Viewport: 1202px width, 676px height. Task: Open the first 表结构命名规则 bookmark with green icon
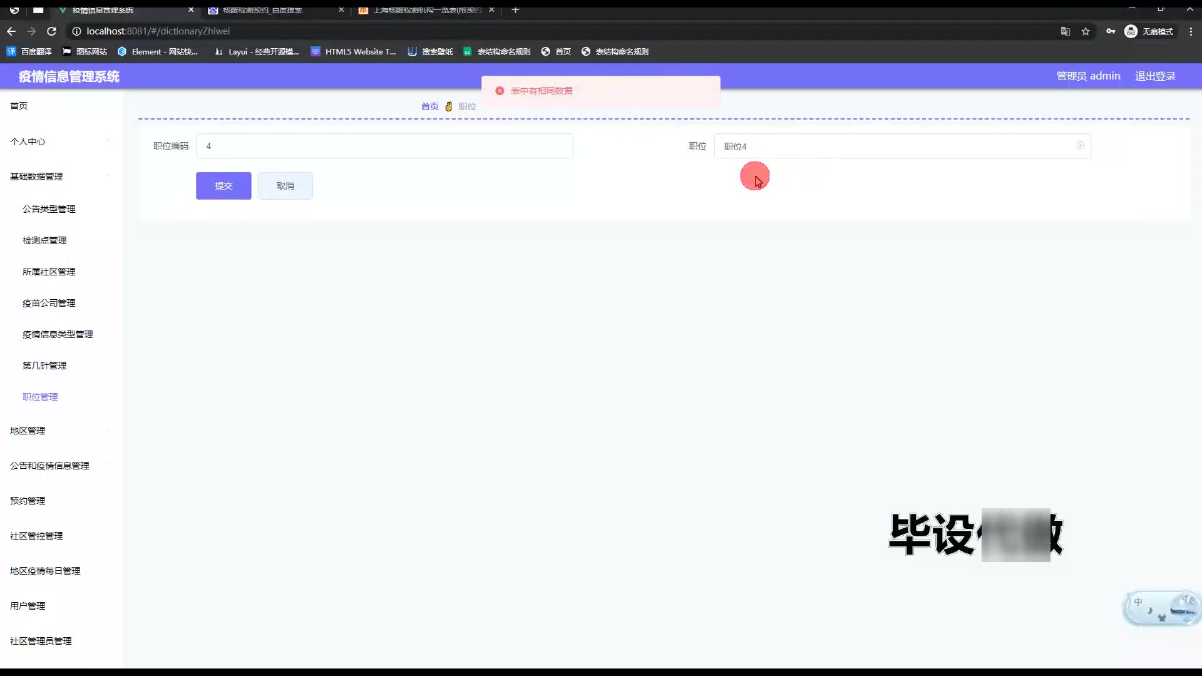[497, 51]
